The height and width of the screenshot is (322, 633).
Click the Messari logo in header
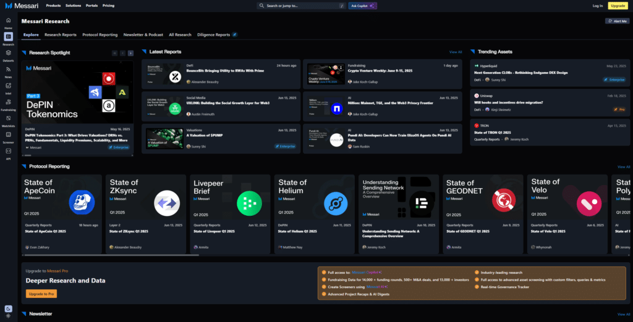[21, 6]
